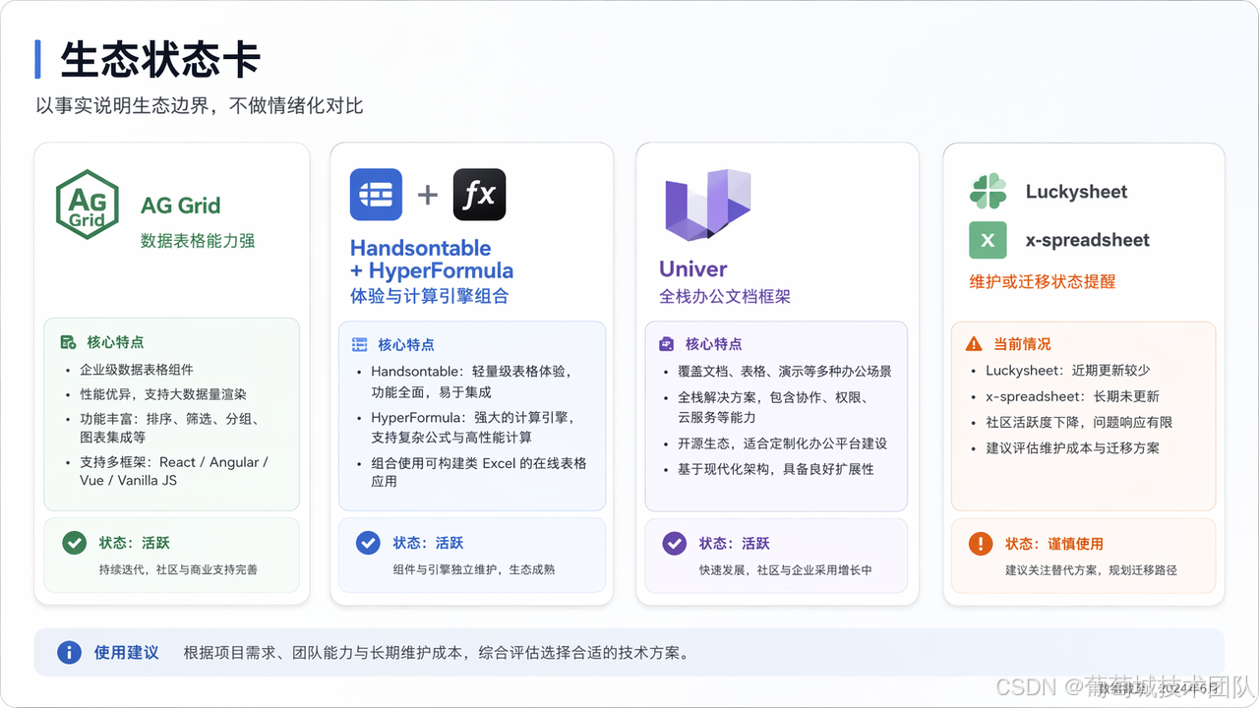This screenshot has height=708, width=1259.
Task: Click the plus sign between Handsontable and fx logos
Action: (427, 195)
